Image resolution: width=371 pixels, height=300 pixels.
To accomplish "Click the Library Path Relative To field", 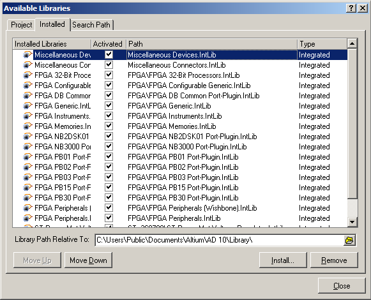I will [219, 240].
